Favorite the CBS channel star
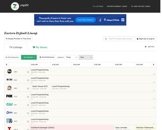This screenshot has width=162, height=130. [28, 80]
